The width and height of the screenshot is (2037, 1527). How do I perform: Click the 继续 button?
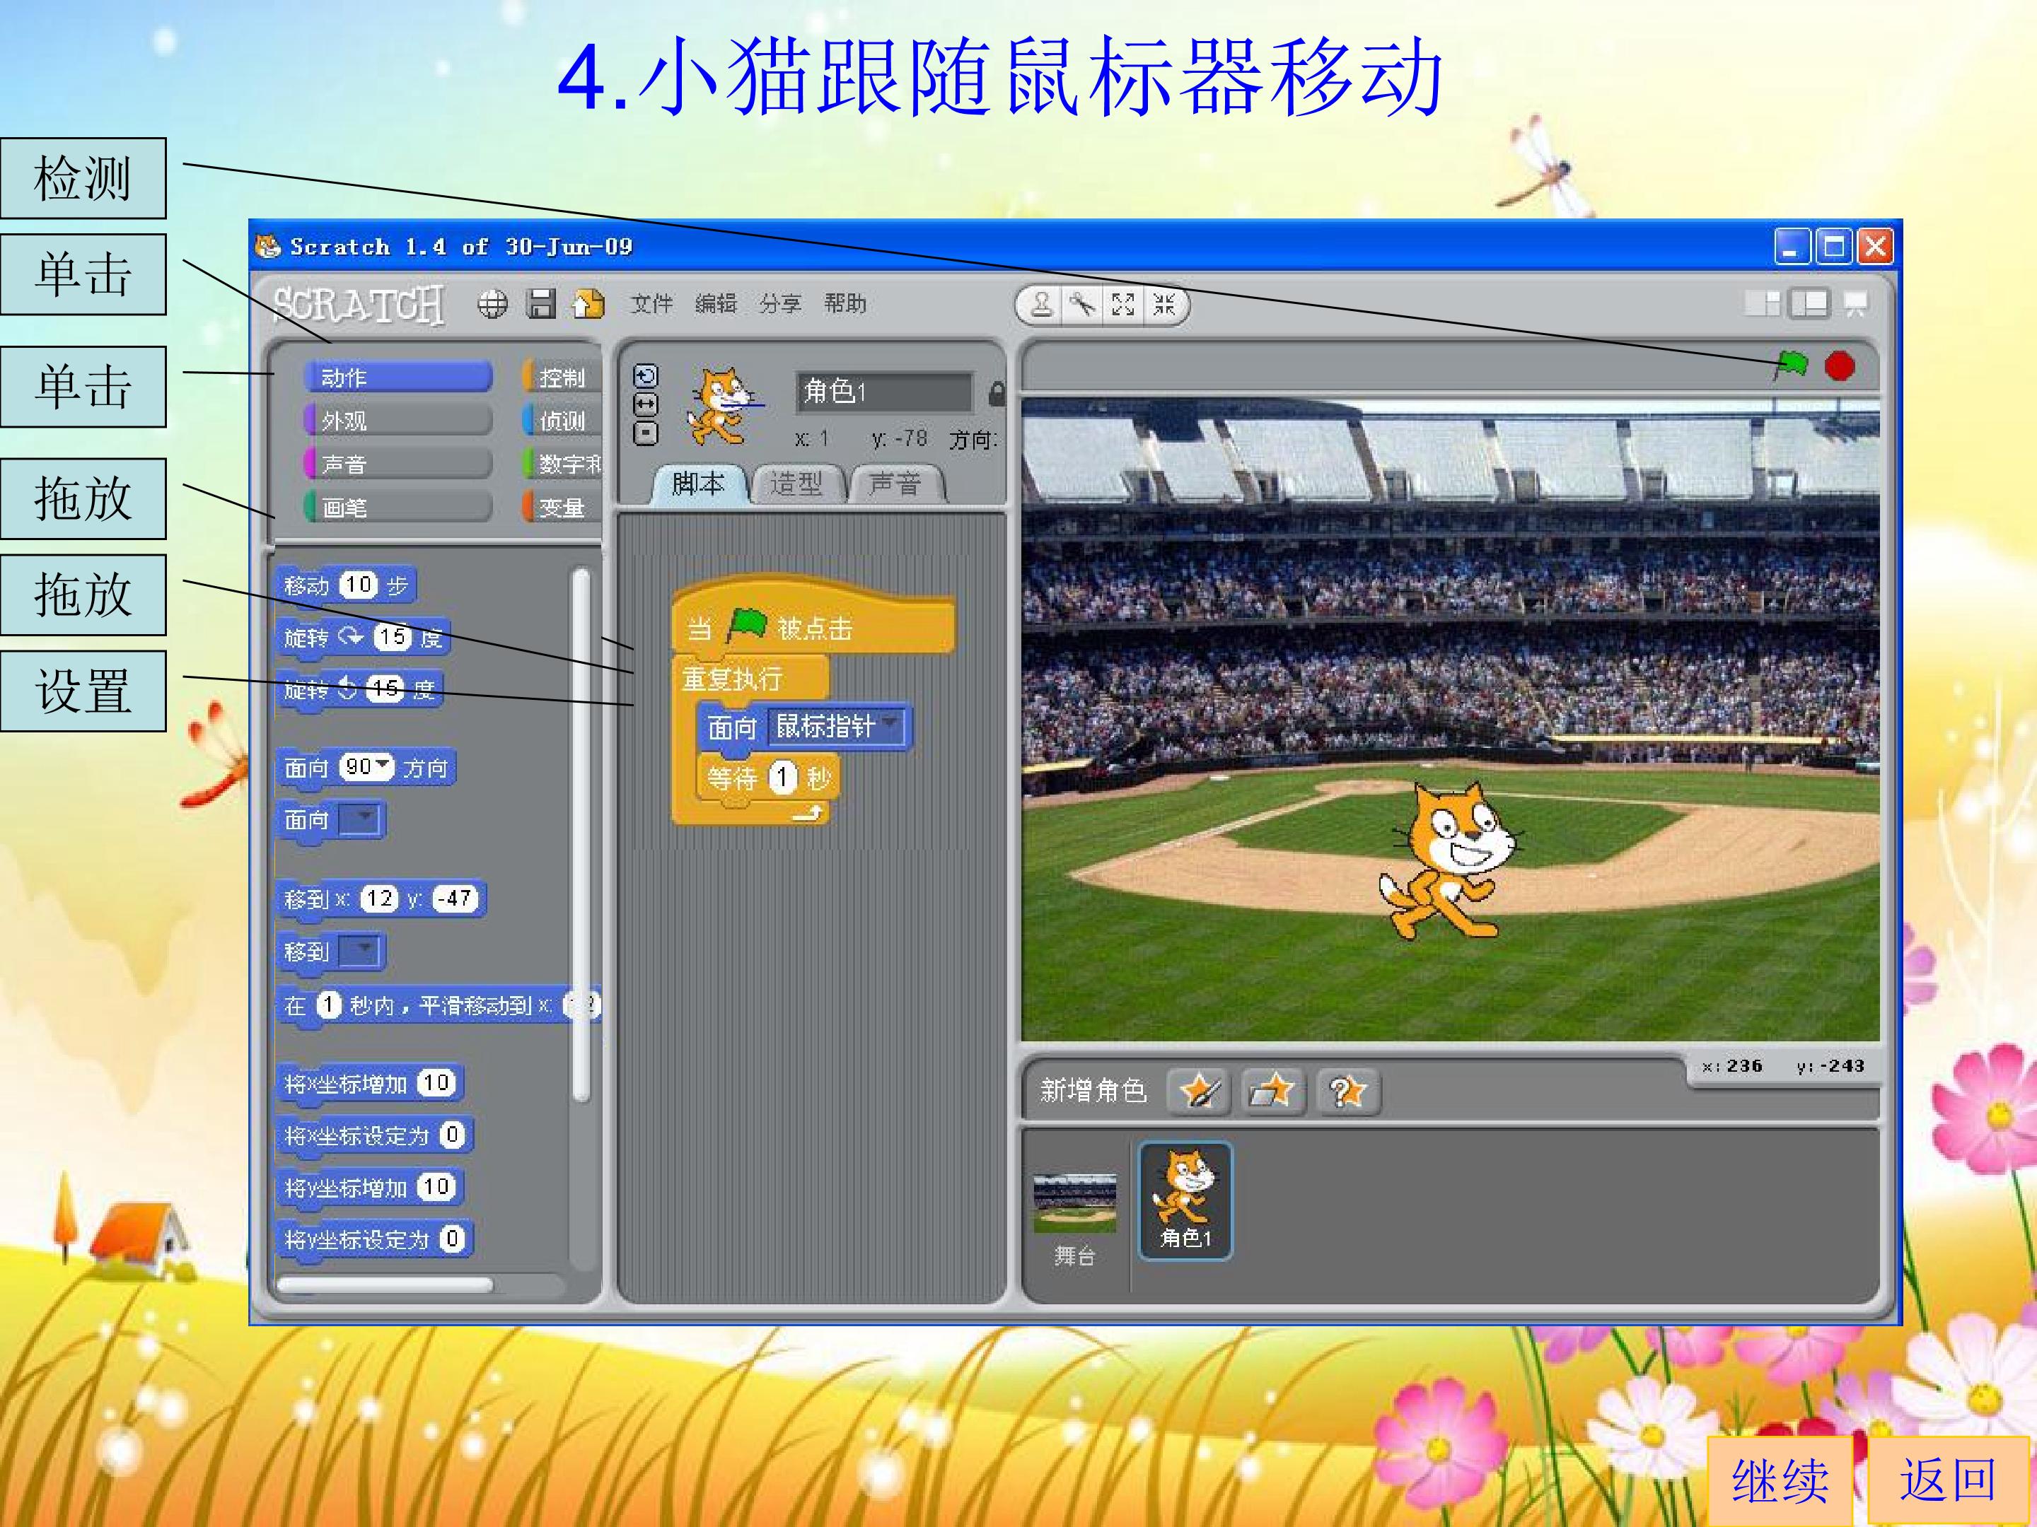point(1780,1480)
